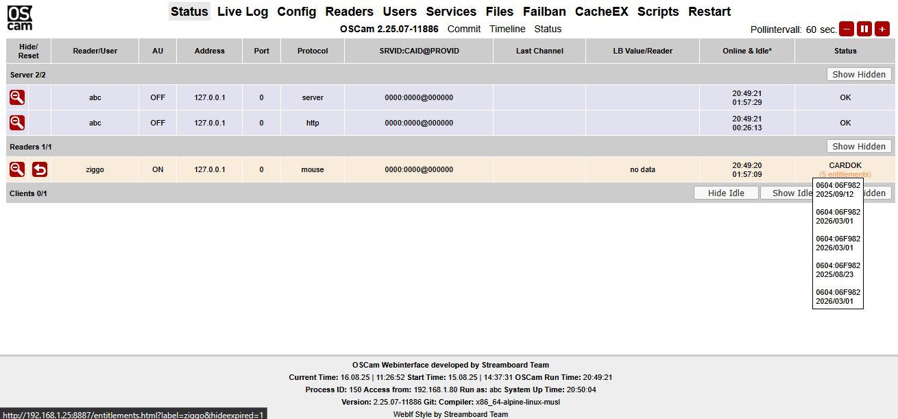
Task: Click the Online & Idle* column header
Action: tap(747, 51)
